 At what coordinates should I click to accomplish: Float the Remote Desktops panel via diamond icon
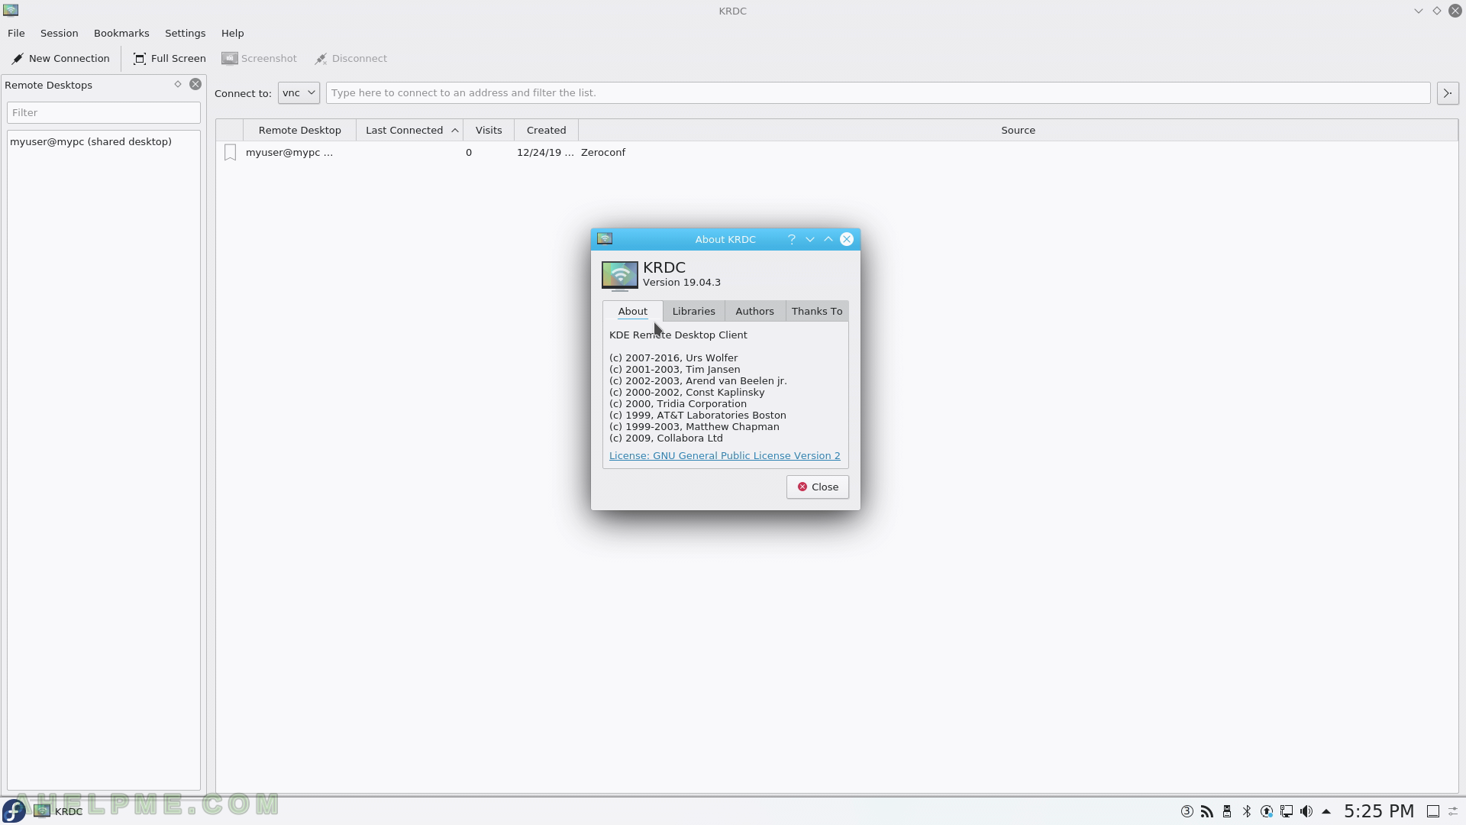coord(178,85)
